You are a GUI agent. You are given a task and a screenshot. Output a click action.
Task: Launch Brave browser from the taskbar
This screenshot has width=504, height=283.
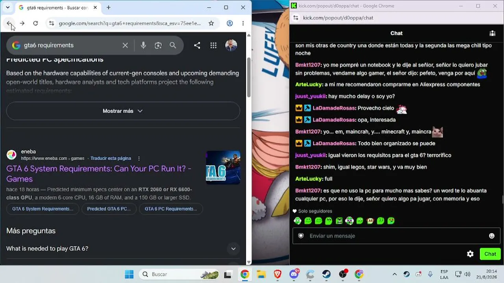tap(278, 274)
